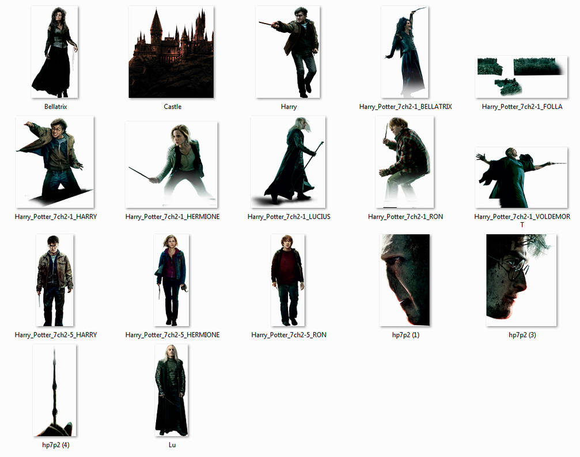
Task: Click the file name "Harry"
Action: click(289, 106)
